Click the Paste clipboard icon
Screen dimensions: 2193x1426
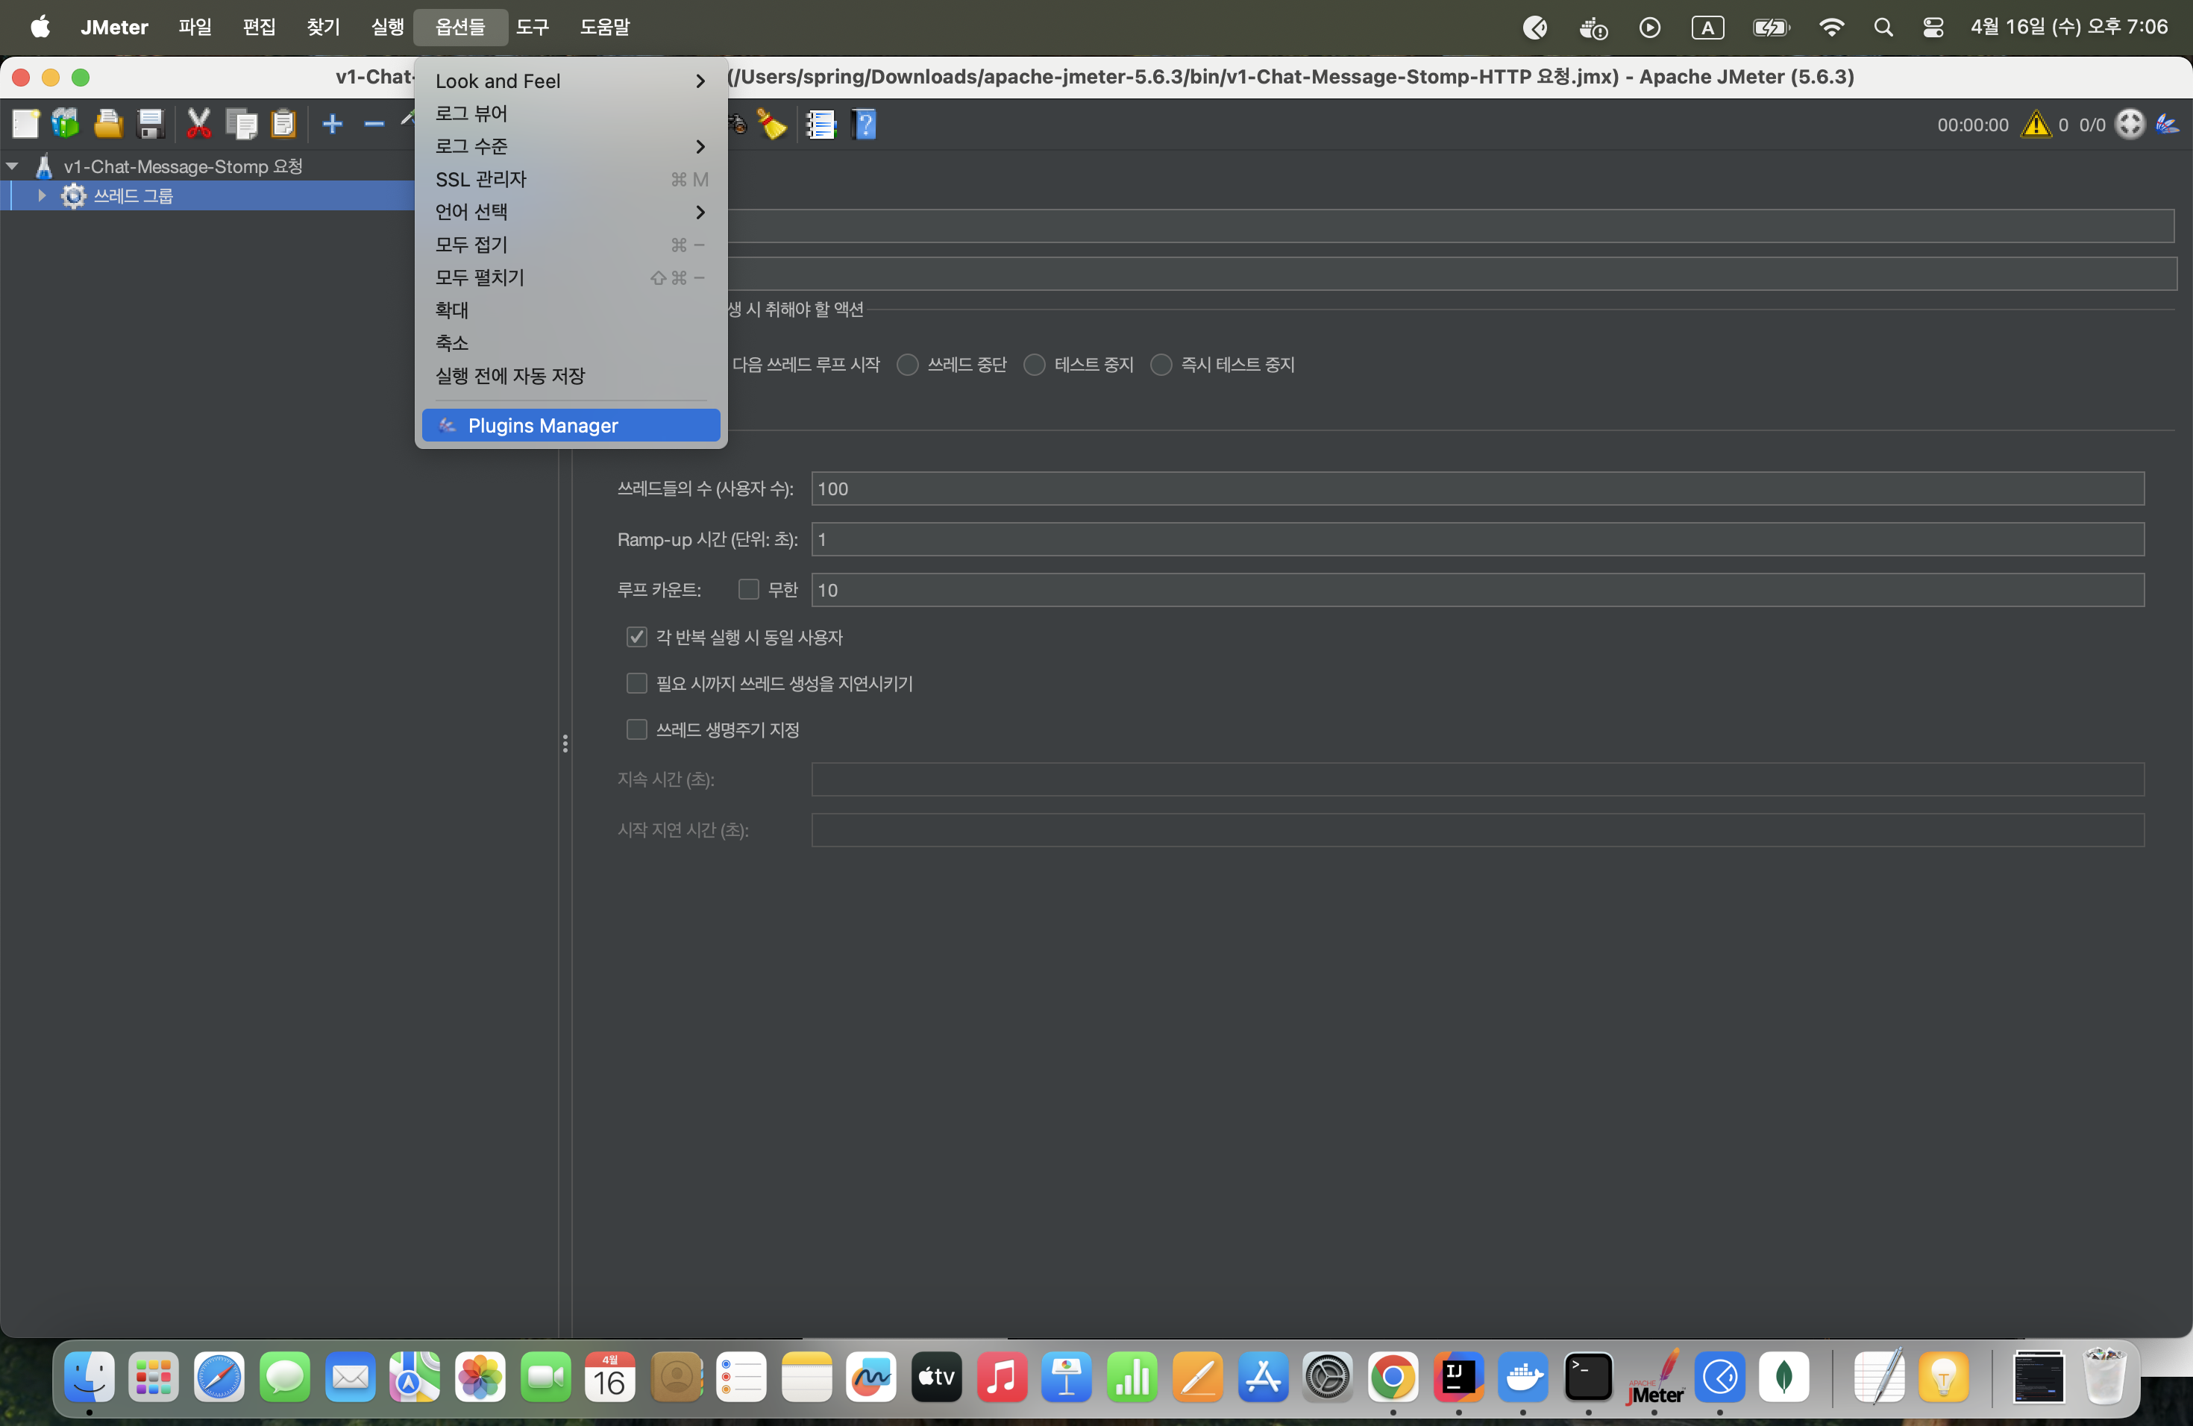[x=283, y=125]
